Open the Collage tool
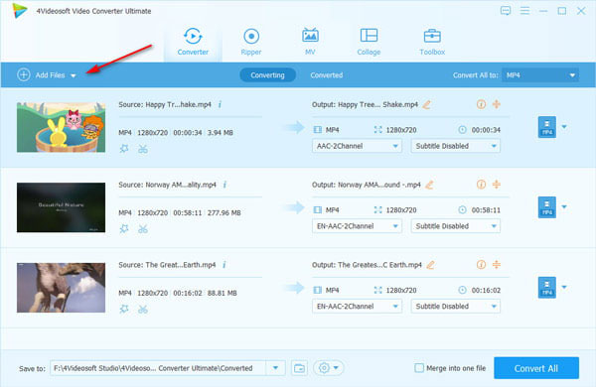 click(x=369, y=42)
